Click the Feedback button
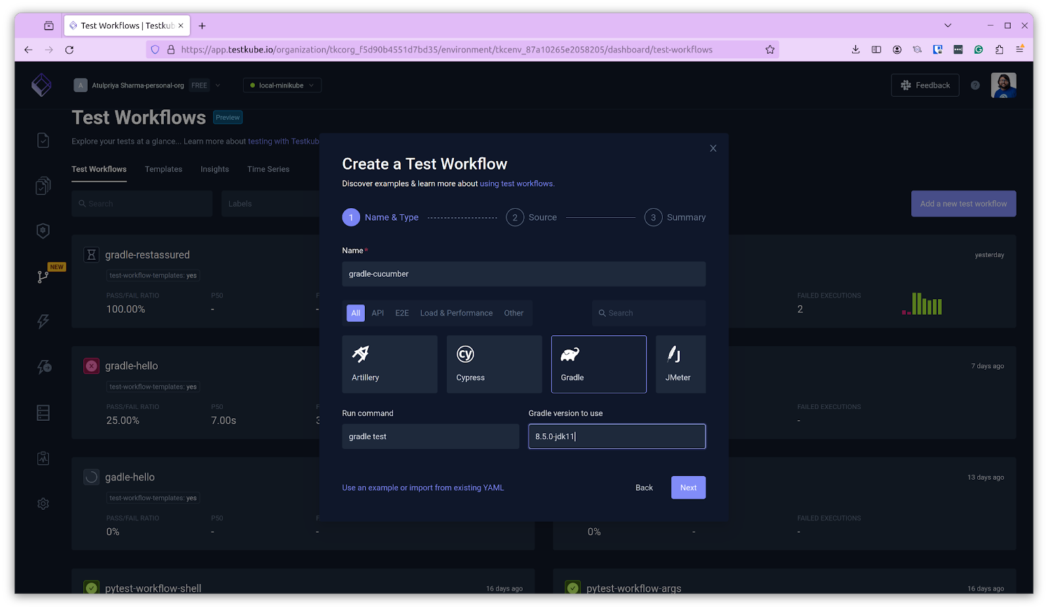 coord(925,85)
